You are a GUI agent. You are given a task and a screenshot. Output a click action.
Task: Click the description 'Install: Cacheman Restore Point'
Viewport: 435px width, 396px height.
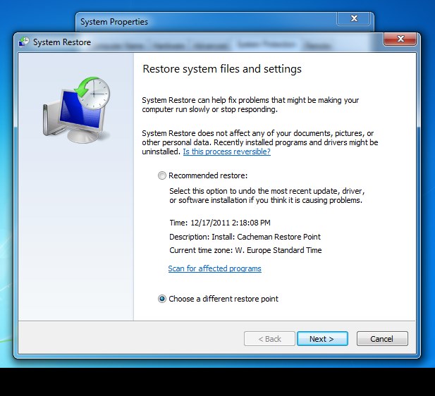[x=266, y=237]
